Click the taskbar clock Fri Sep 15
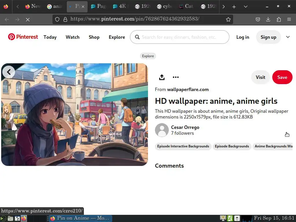The width and height of the screenshot is (296, 222). tap(274, 218)
